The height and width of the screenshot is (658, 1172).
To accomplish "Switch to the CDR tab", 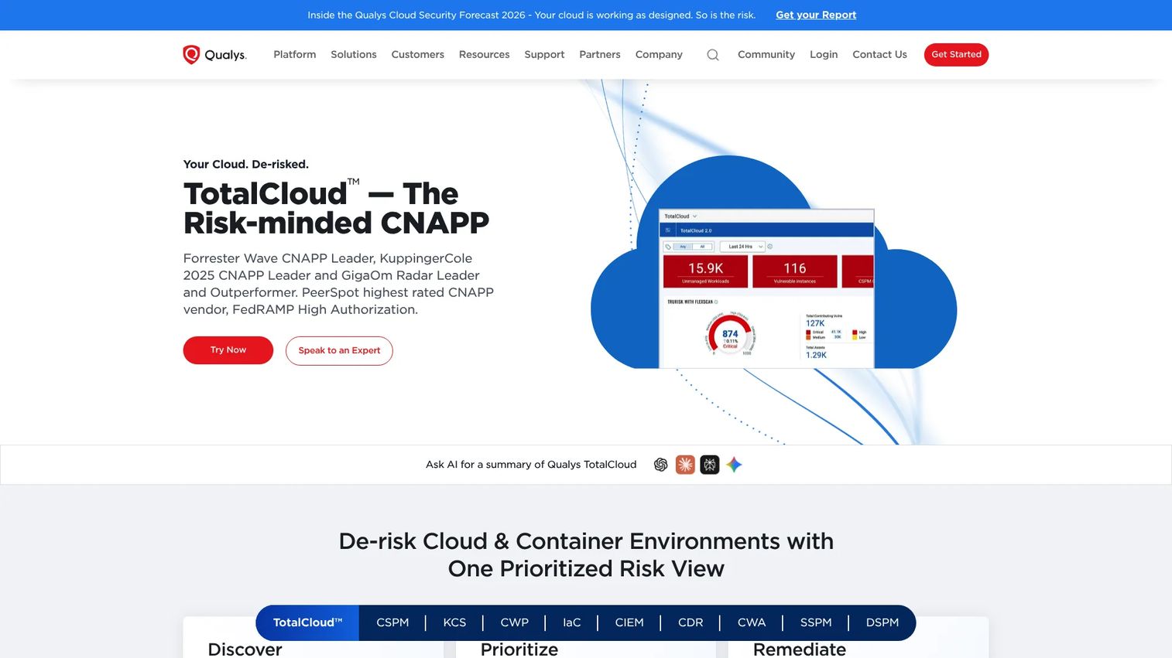I will pos(691,622).
